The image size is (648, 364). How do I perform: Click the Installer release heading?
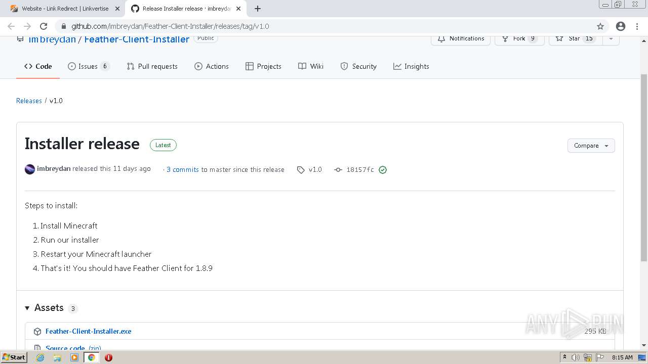coord(82,144)
